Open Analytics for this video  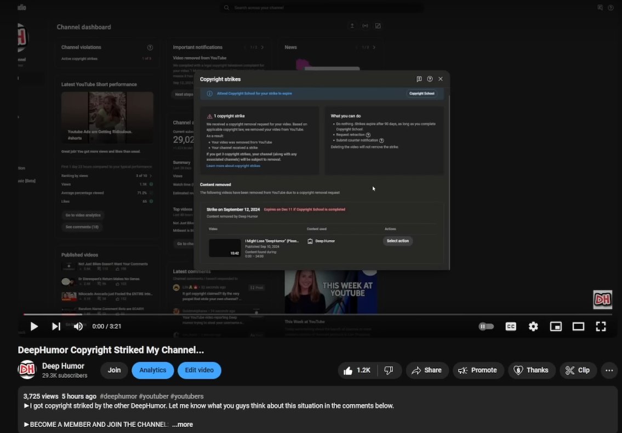(x=153, y=370)
